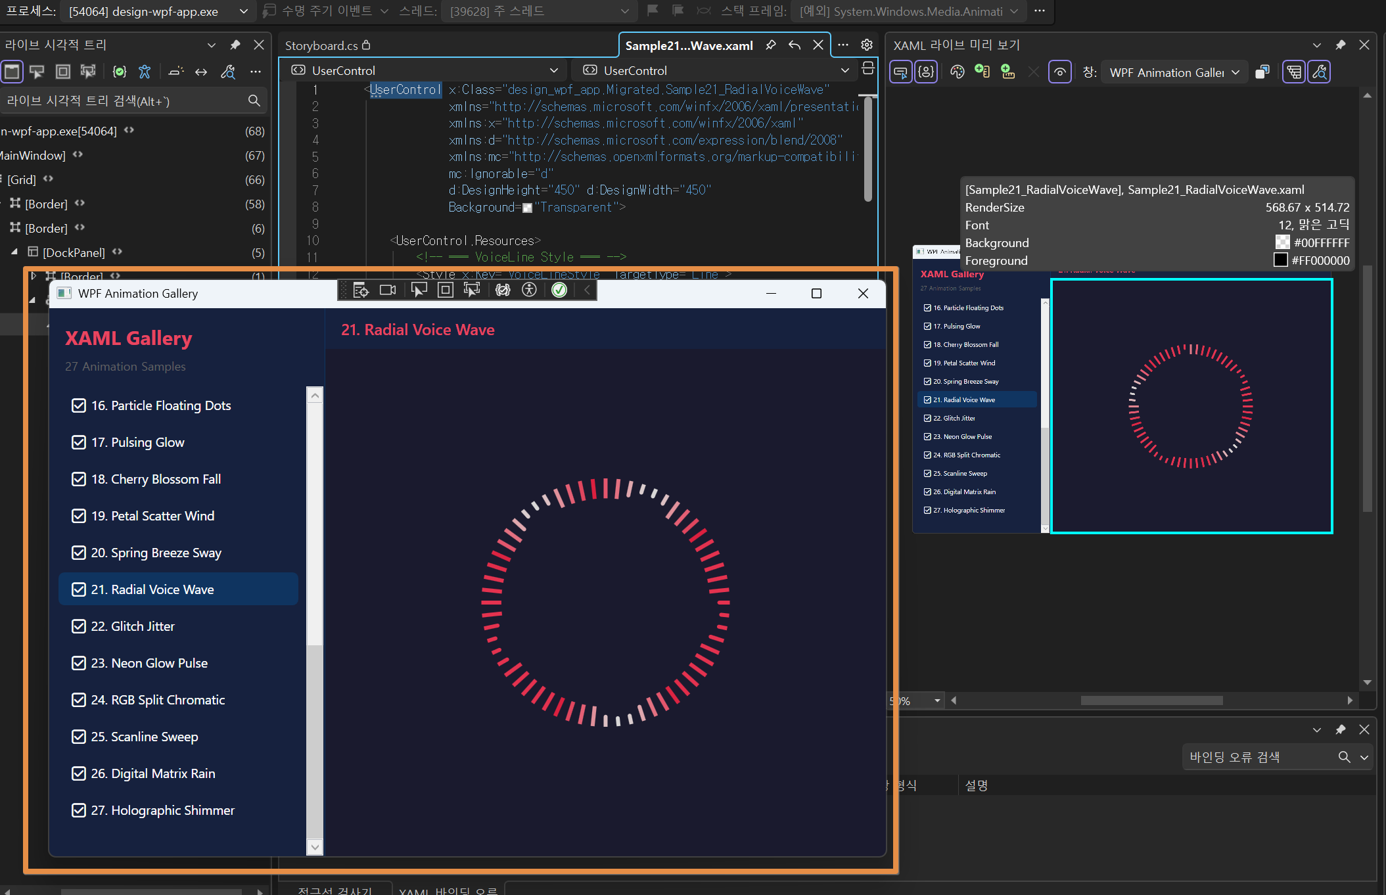Open the wrench property explorer in Live Visual Tree
The height and width of the screenshot is (895, 1386).
(x=228, y=72)
